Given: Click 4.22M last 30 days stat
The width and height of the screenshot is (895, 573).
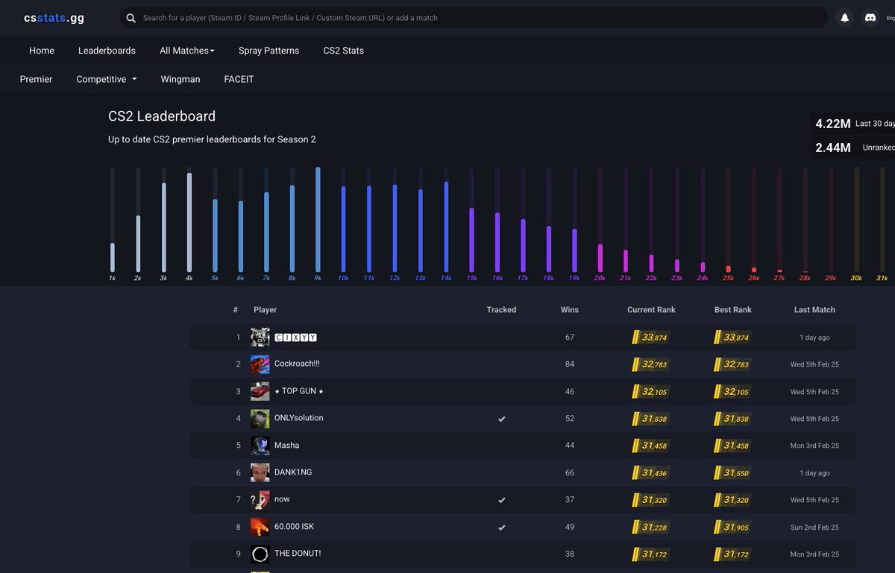Looking at the screenshot, I should pyautogui.click(x=854, y=124).
